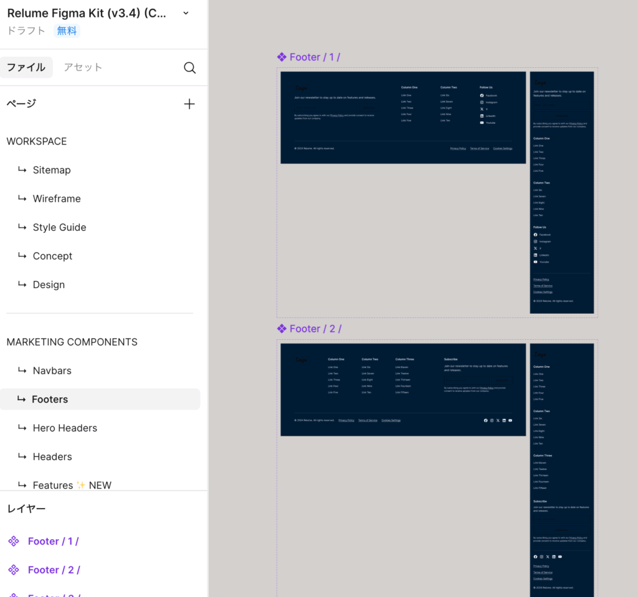Click component icon beside Footer / 1 / layer

[14, 541]
